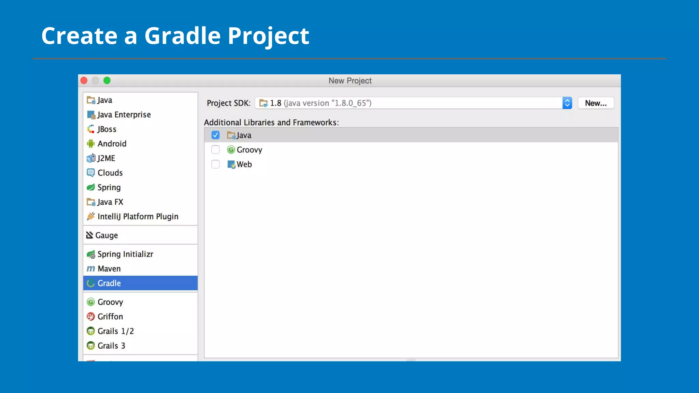The width and height of the screenshot is (699, 393).
Task: Choose Clouds in the sidebar list
Action: (x=110, y=173)
